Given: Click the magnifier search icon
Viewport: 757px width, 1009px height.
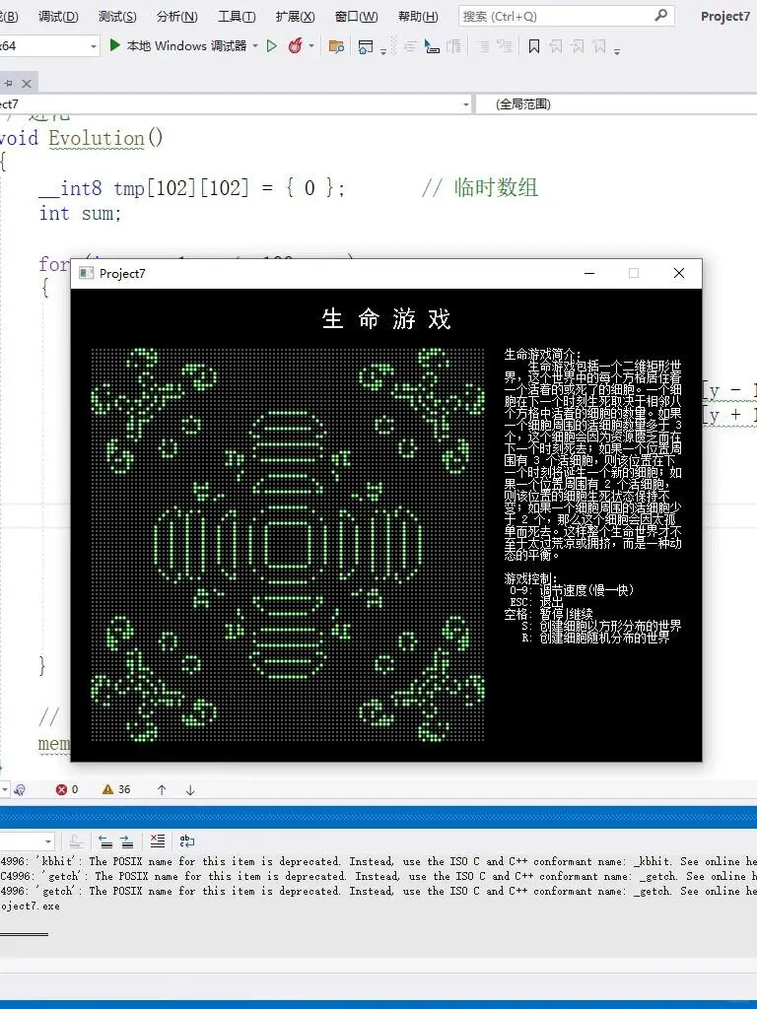Looking at the screenshot, I should (660, 16).
